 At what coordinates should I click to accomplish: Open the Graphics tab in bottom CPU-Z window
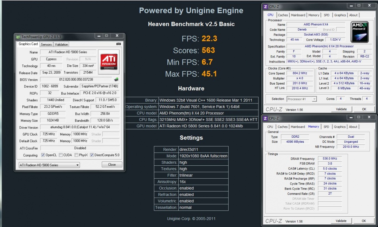click(x=340, y=127)
